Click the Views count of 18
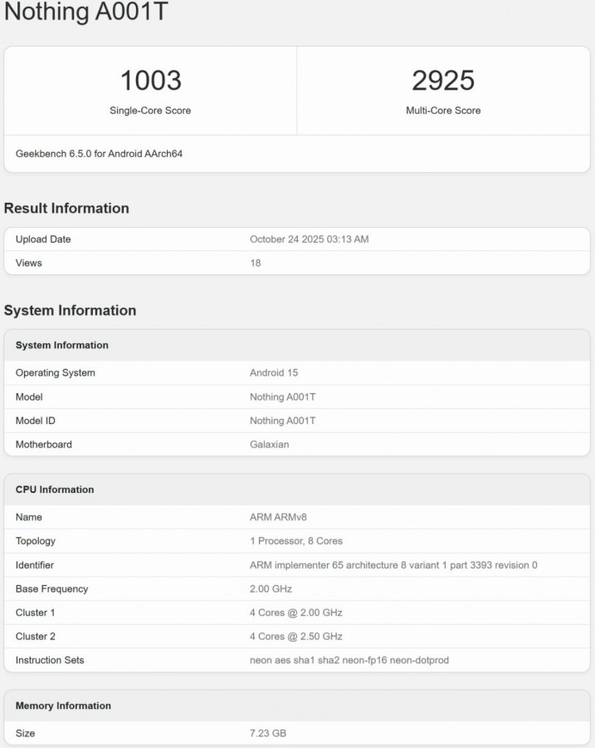This screenshot has width=595, height=748. tap(256, 263)
